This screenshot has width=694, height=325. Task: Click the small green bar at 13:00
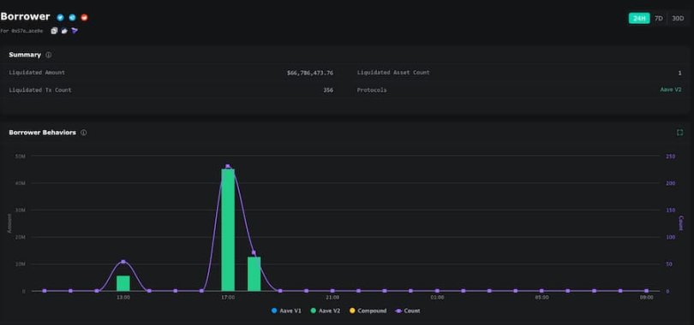[123, 283]
